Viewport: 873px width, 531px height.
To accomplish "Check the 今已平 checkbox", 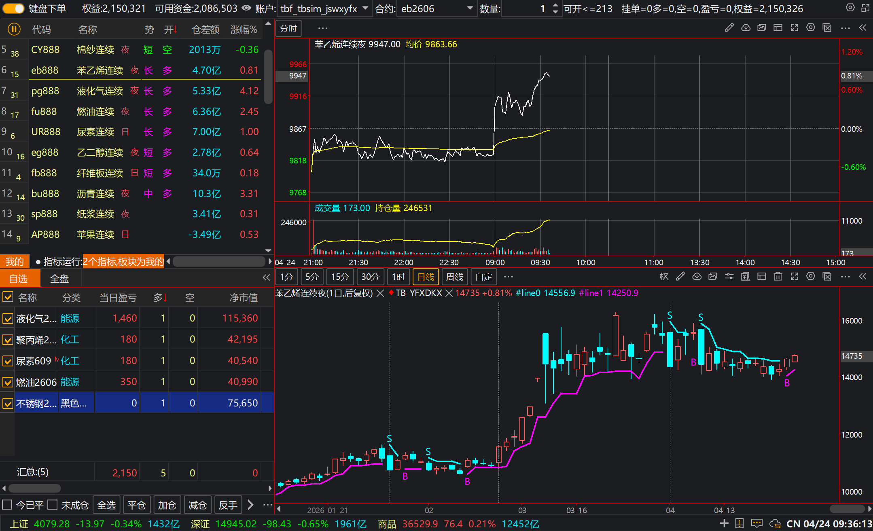I will click(x=7, y=505).
